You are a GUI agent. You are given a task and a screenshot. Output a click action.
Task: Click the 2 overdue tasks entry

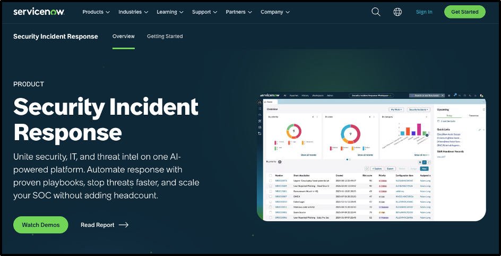(446, 121)
